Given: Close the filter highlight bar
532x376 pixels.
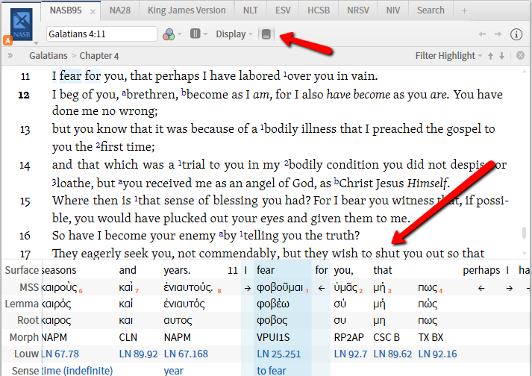Looking at the screenshot, I should point(521,55).
